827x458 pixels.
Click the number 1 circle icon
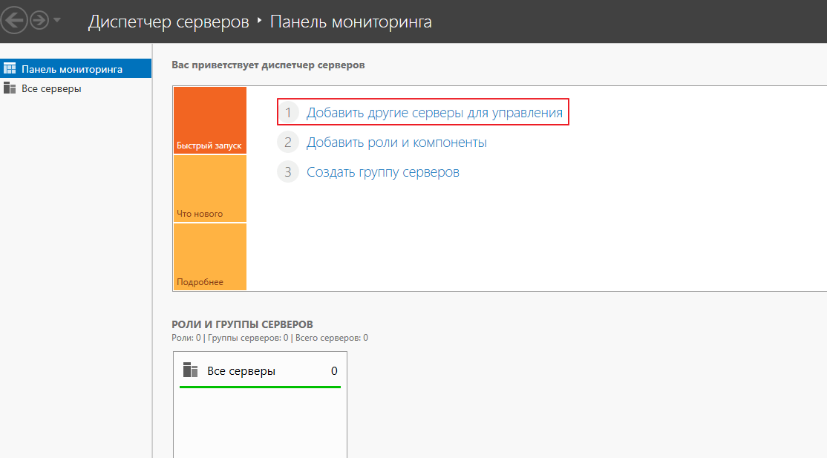click(x=288, y=113)
